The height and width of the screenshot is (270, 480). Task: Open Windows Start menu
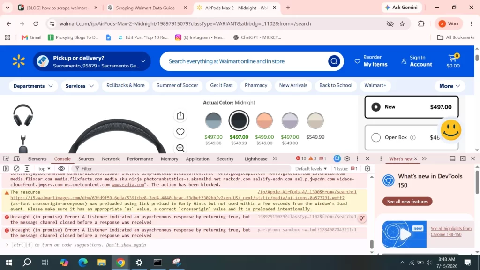pos(8,262)
